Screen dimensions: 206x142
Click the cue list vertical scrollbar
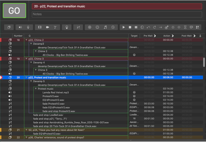pos(204,62)
